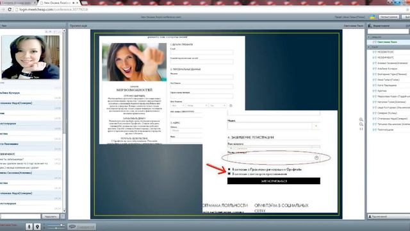Toggle the webcam button
The height and width of the screenshot is (231, 410).
[37, 227]
